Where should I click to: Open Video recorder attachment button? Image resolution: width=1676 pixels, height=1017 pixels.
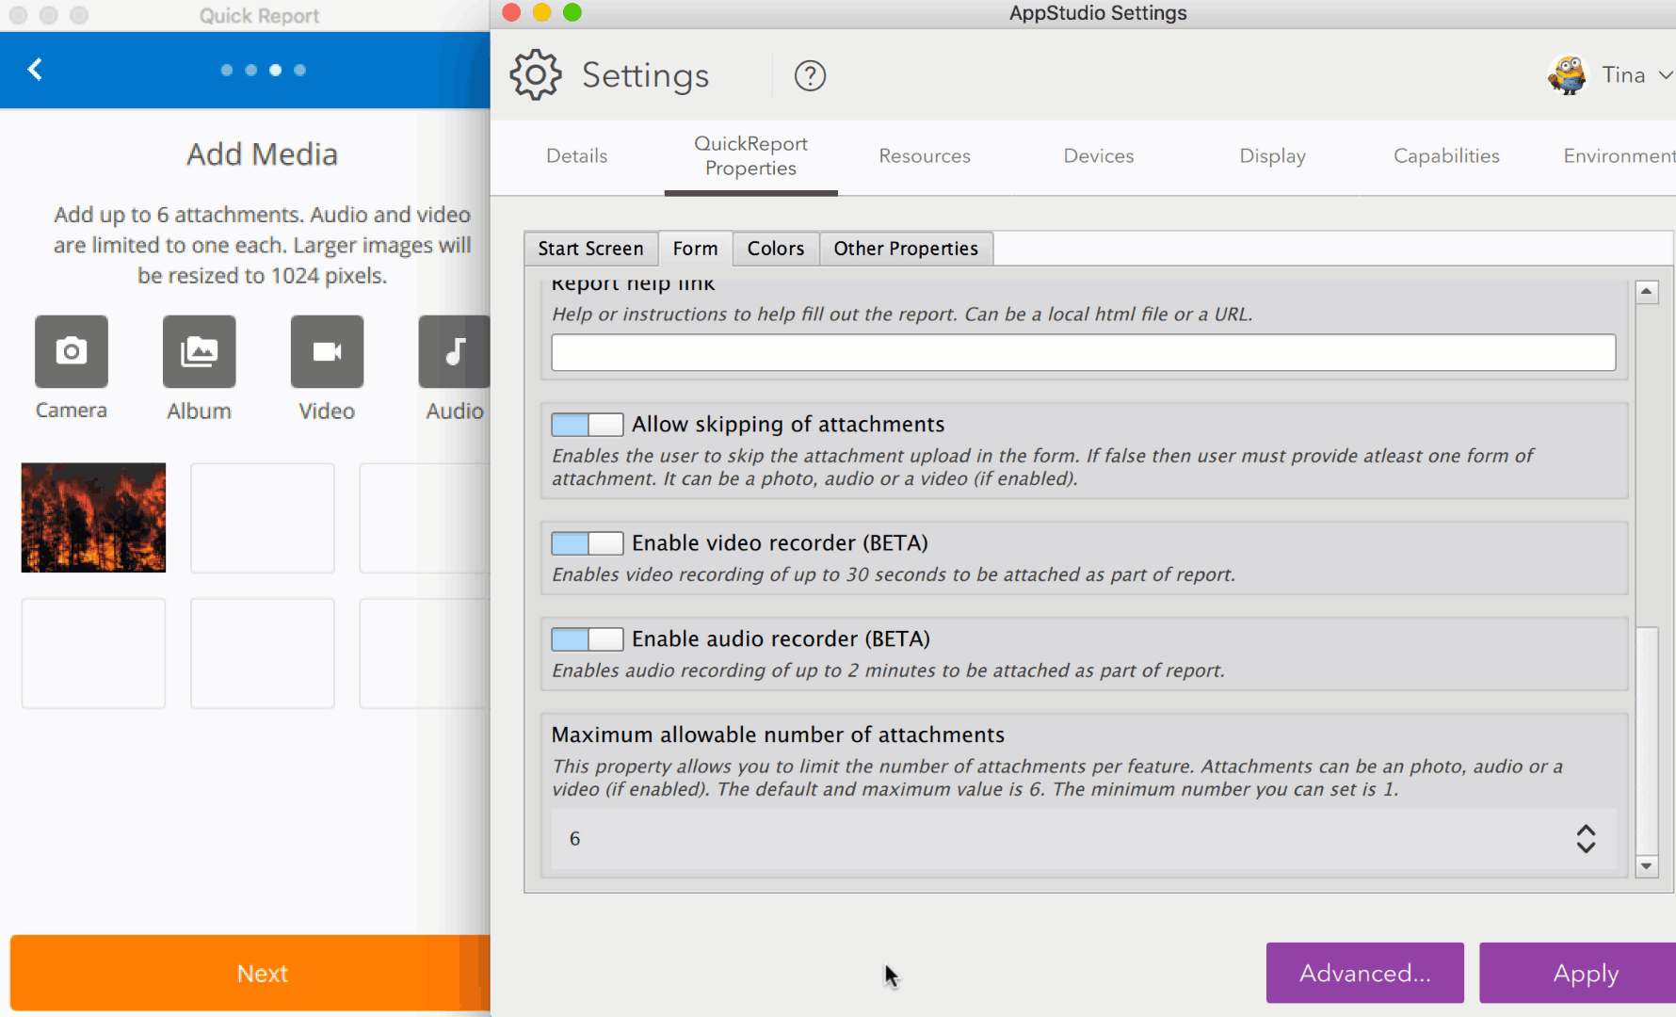pyautogui.click(x=327, y=351)
